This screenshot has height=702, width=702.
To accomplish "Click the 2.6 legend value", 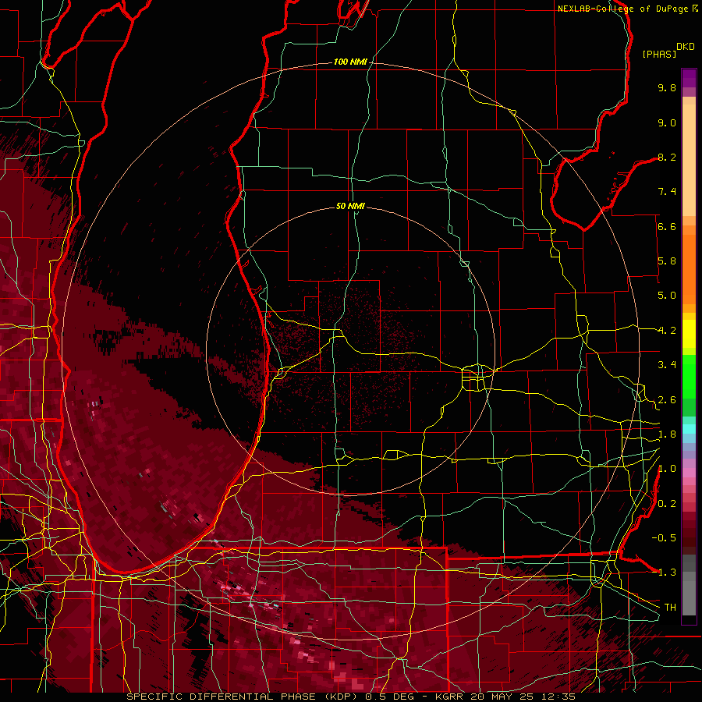I will coord(667,400).
